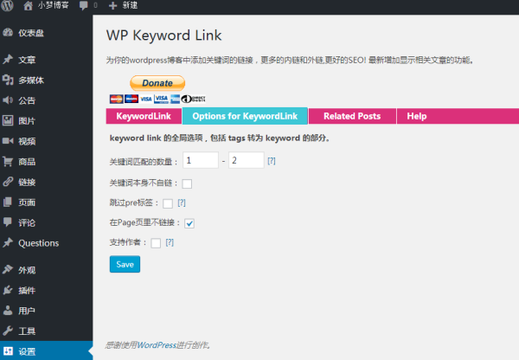Click the plug icon next to 插件
Viewport: 519px width, 360px height.
[x=8, y=290]
